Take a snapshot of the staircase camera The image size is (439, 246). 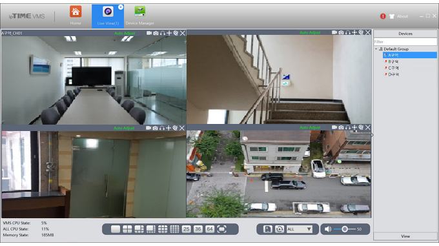click(x=341, y=32)
